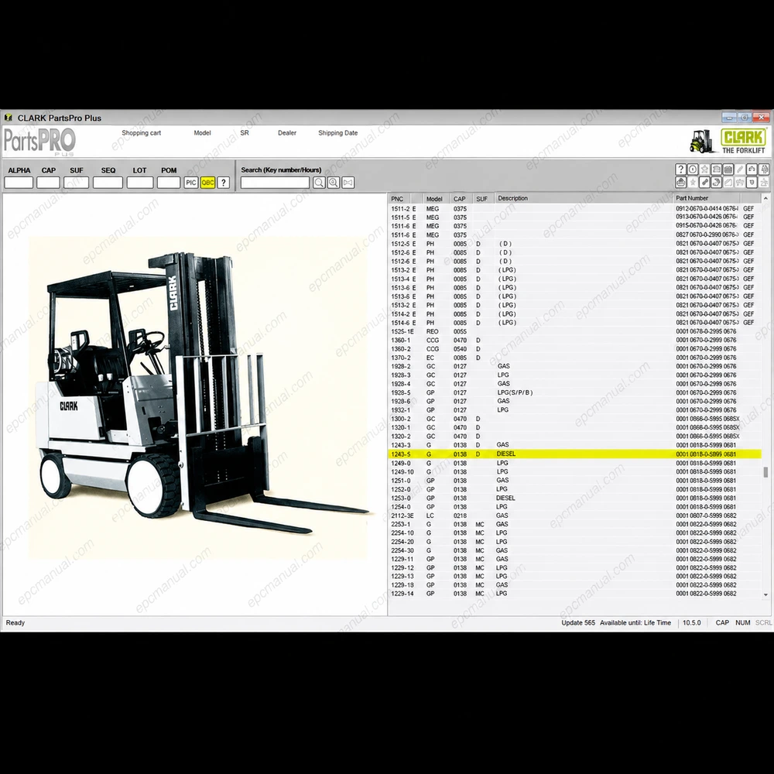This screenshot has height=774, width=774.
Task: Click the greyed person icon at toolbar's end
Action: pos(764,182)
